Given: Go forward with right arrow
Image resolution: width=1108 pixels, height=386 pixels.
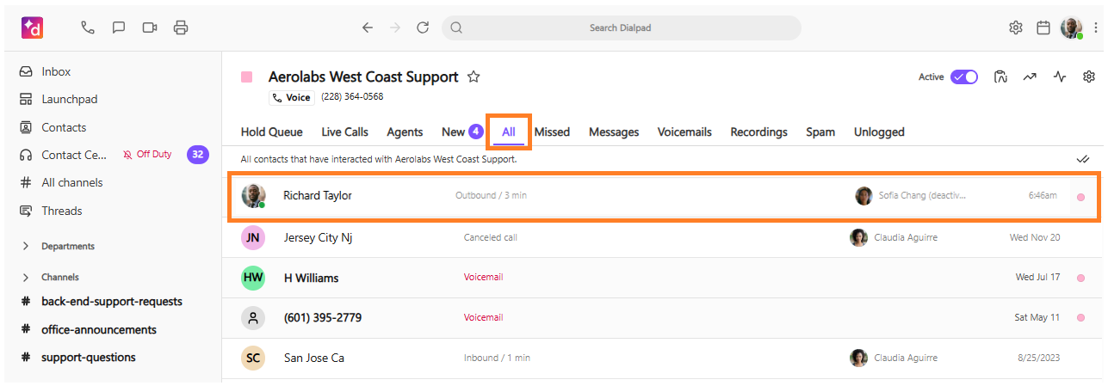Looking at the screenshot, I should [x=395, y=28].
